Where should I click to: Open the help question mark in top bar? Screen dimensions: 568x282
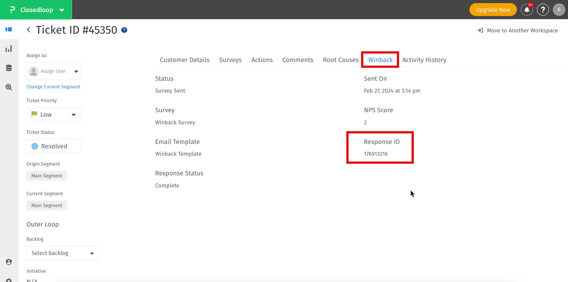[x=543, y=10]
